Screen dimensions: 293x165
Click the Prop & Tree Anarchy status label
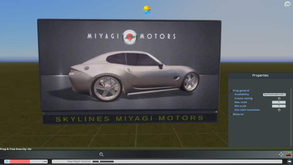[16, 149]
